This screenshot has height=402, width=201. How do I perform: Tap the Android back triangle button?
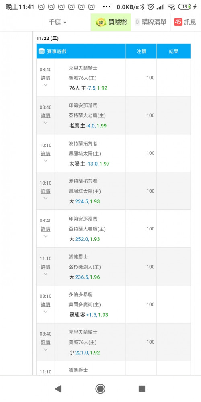point(58,389)
